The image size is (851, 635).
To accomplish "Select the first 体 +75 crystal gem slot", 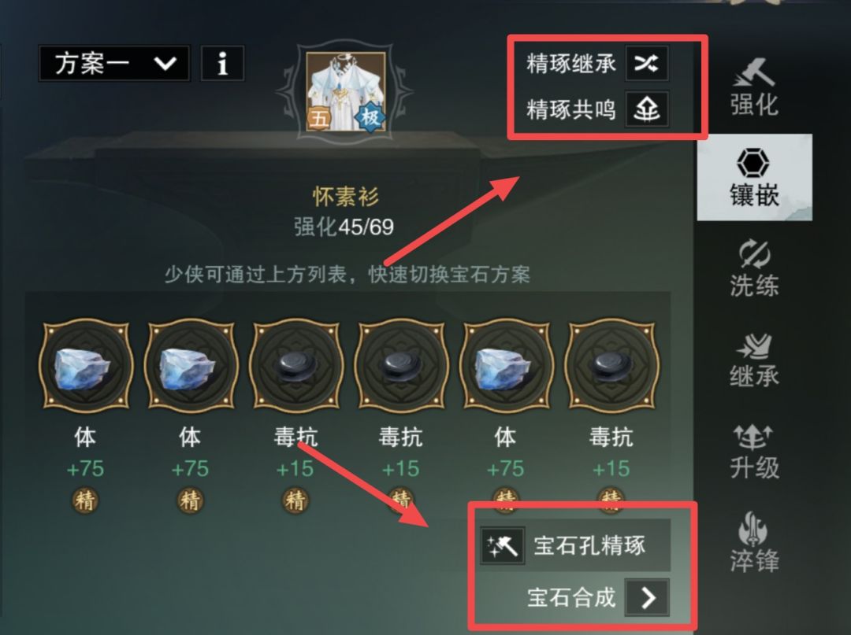I will point(86,366).
